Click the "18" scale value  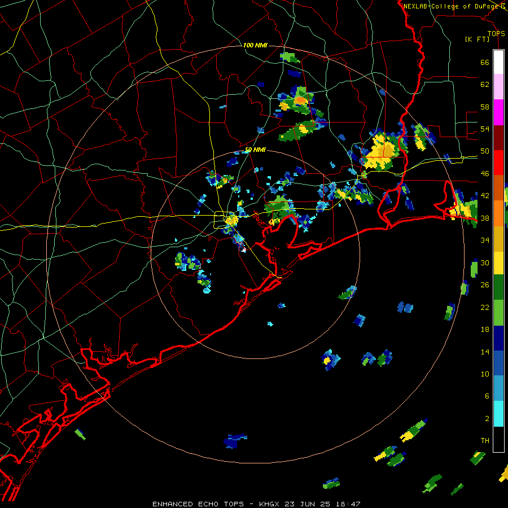[485, 330]
